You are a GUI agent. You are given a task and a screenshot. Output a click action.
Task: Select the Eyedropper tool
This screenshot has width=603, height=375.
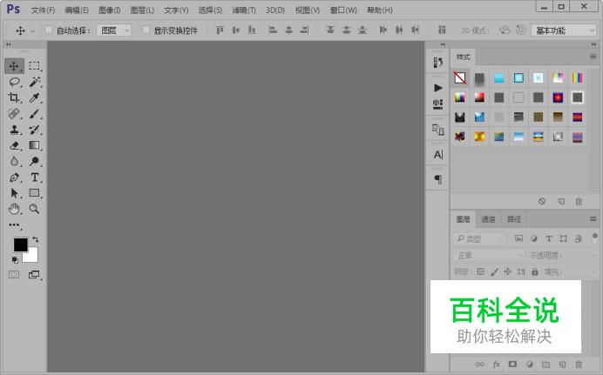click(x=35, y=97)
